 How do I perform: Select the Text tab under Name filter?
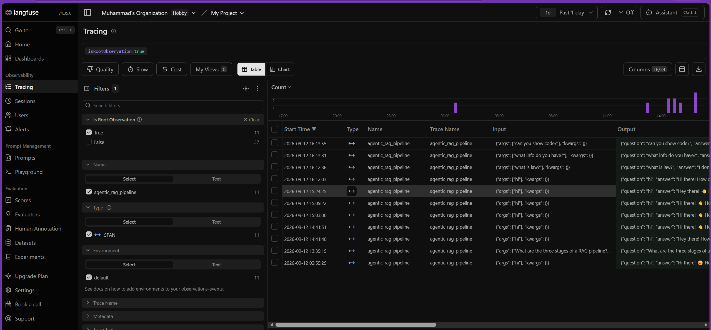pyautogui.click(x=216, y=179)
